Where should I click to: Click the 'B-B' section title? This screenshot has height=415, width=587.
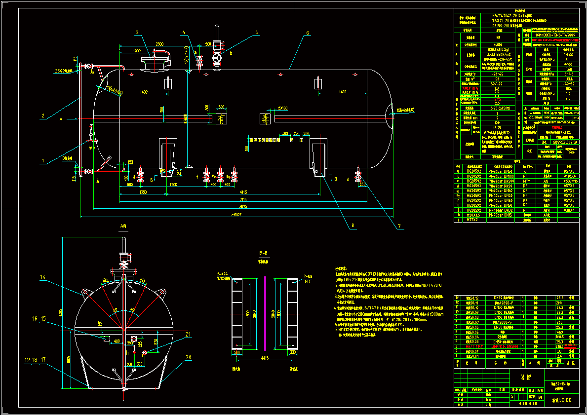(264, 253)
